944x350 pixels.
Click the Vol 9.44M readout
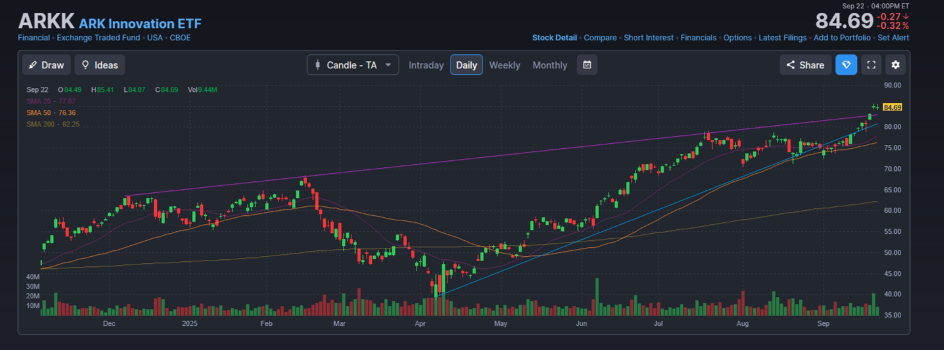point(202,89)
